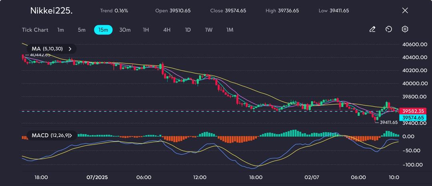Image resolution: width=432 pixels, height=186 pixels.
Task: Click the circular gauge icon beside the pencil
Action: click(388, 30)
